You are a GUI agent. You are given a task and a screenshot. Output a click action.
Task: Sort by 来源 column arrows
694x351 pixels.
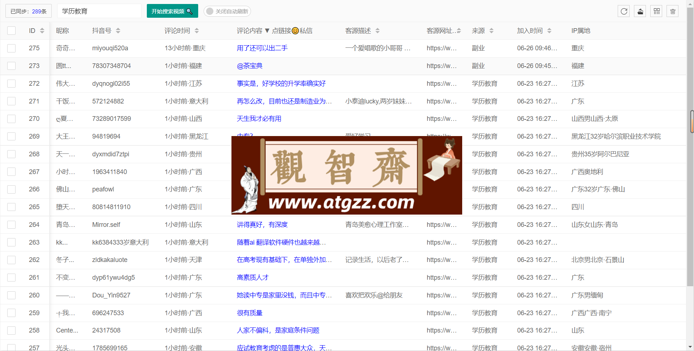491,31
